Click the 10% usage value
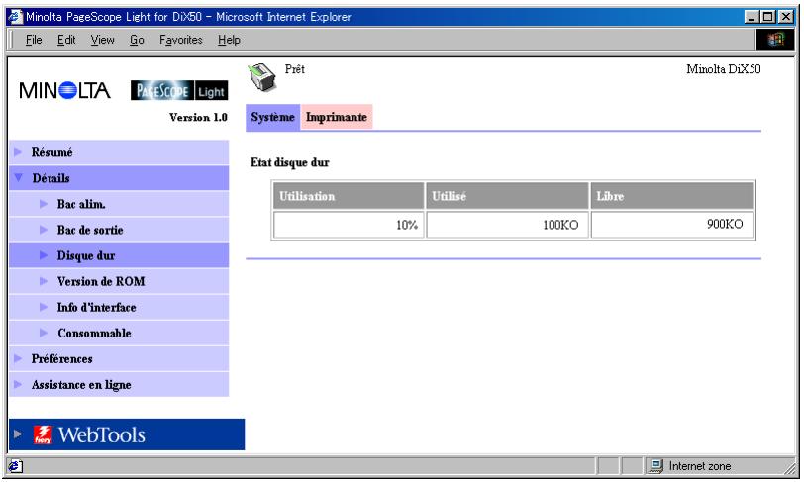Image resolution: width=804 pixels, height=482 pixels. click(x=407, y=225)
